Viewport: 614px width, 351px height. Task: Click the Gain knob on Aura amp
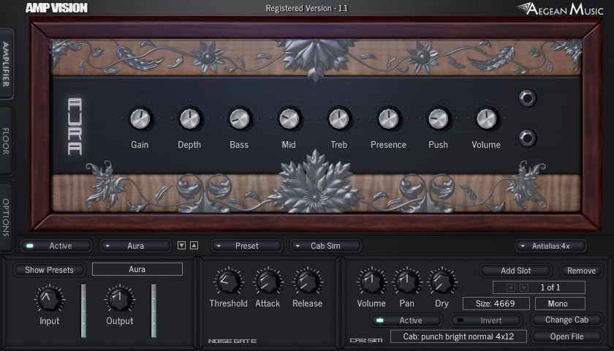140,118
